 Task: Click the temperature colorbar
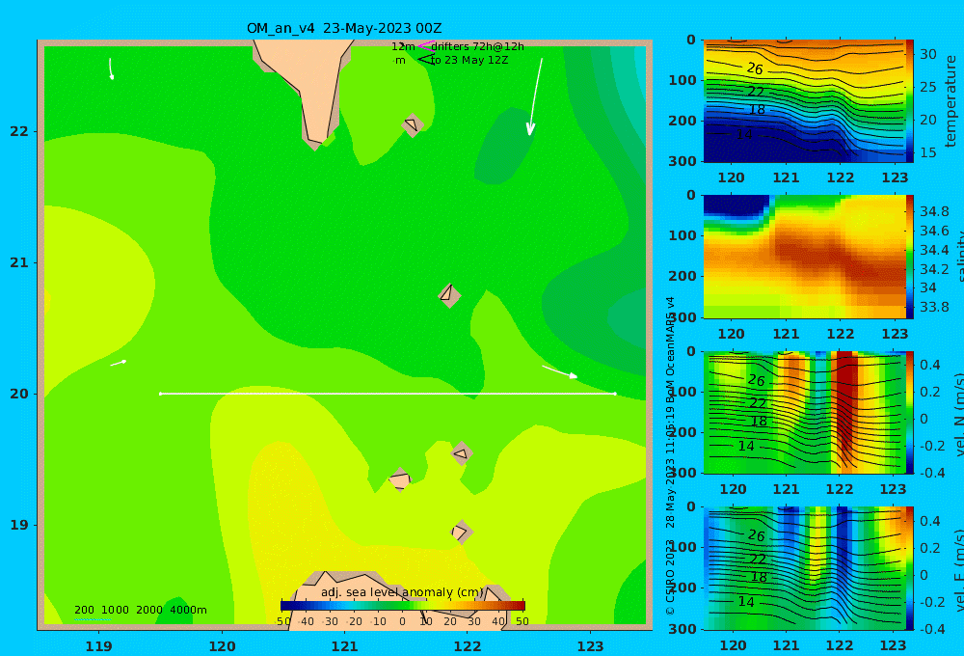[x=910, y=101]
